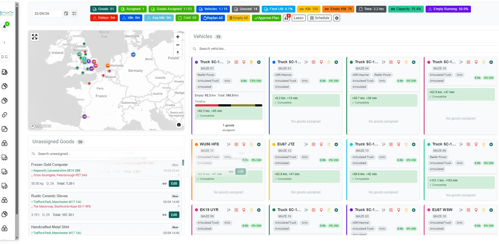
Task: Click the people icon with 8 badge
Action: 286,18
